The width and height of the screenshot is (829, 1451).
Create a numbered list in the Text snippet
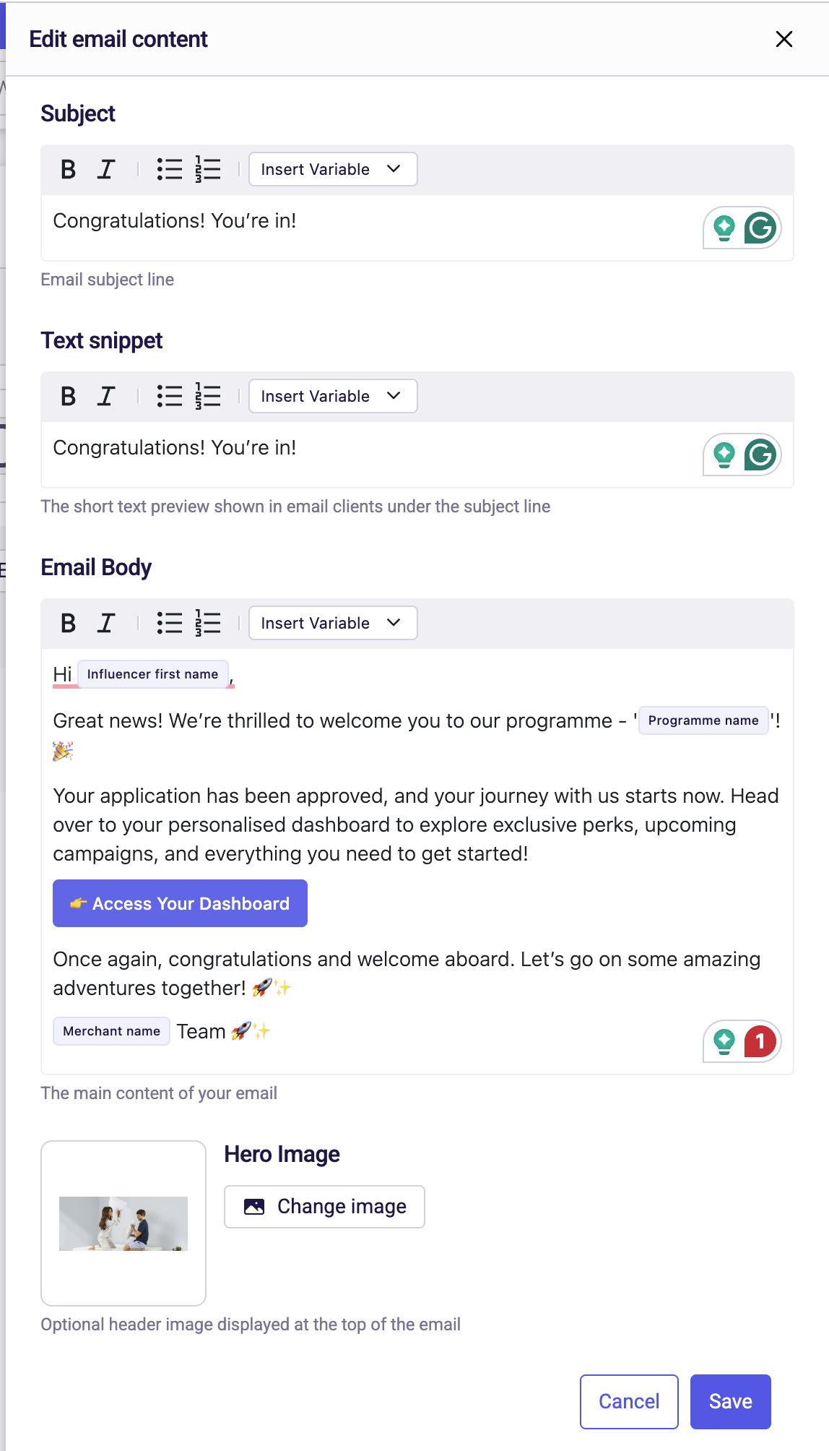(205, 395)
